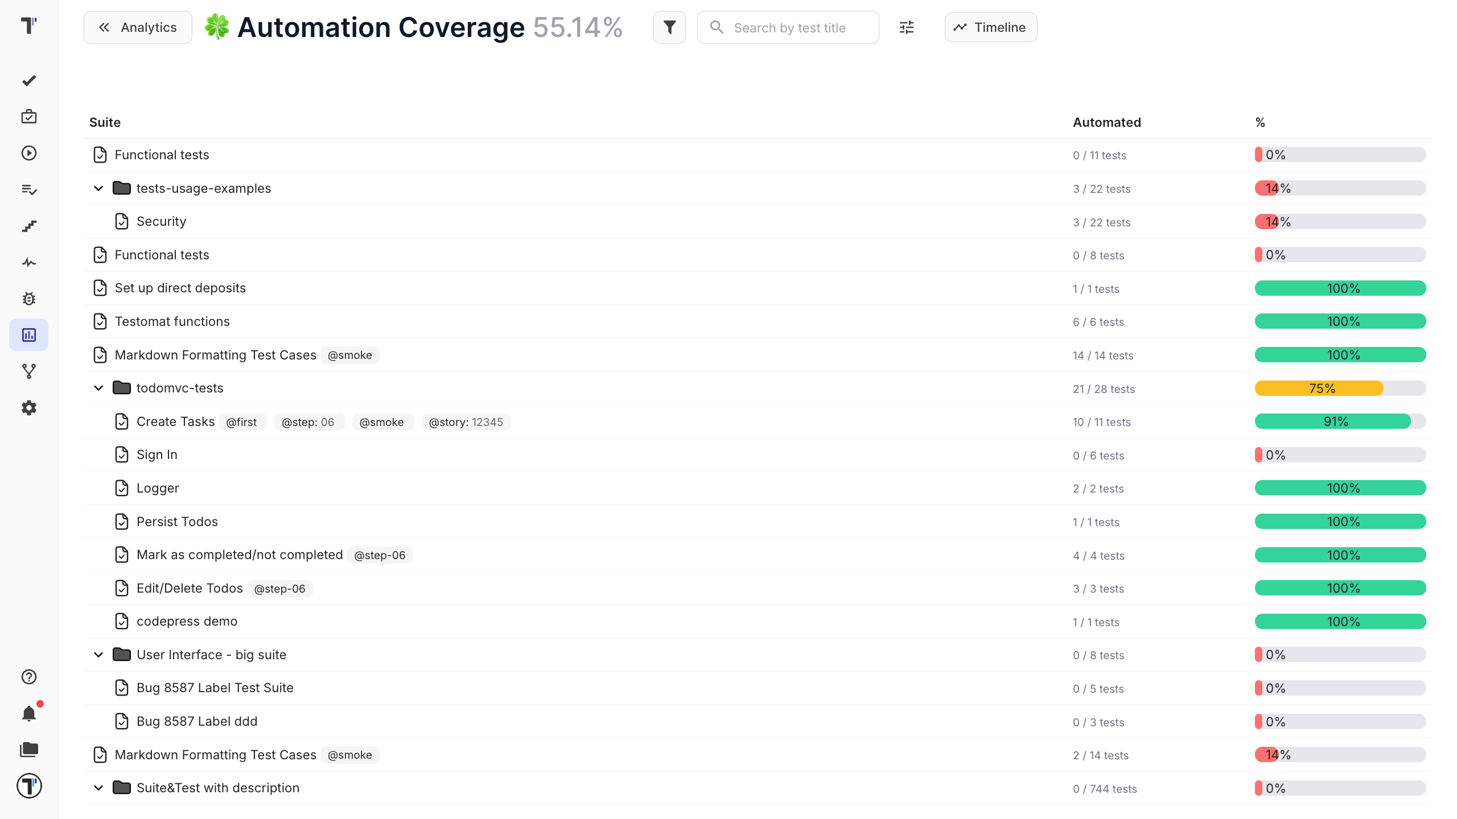This screenshot has width=1457, height=819.
Task: Click the Suite column header
Action: [x=105, y=122]
